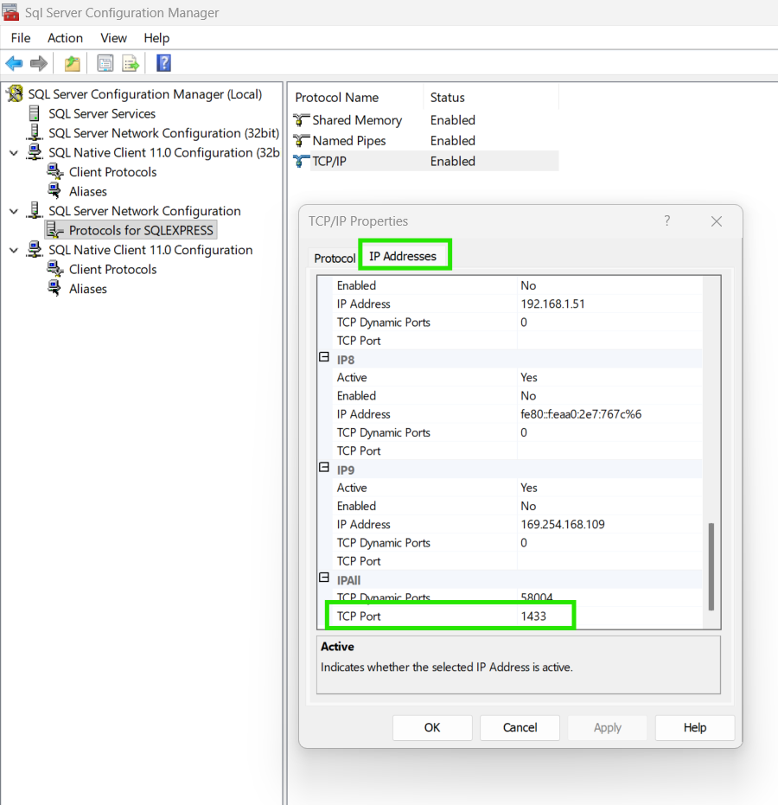Collapse SQL Server Network Configuration tree branch
This screenshot has height=805, width=778.
tap(16, 210)
